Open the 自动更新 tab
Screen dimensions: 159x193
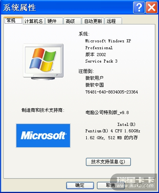(x=93, y=21)
